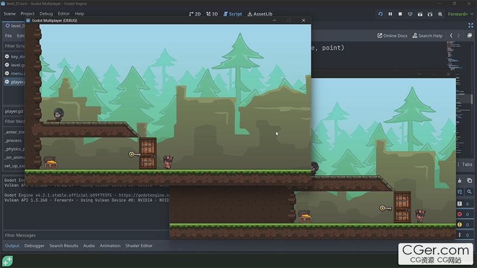Click the key in front game window
This screenshot has width=477, height=268.
tap(133, 154)
